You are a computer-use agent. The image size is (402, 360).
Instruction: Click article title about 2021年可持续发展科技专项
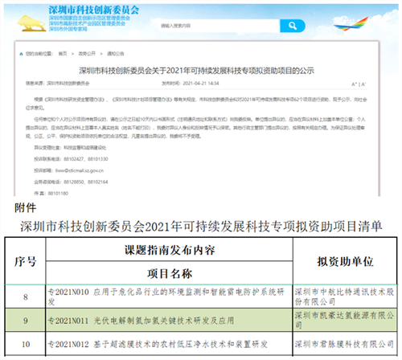pos(196,71)
